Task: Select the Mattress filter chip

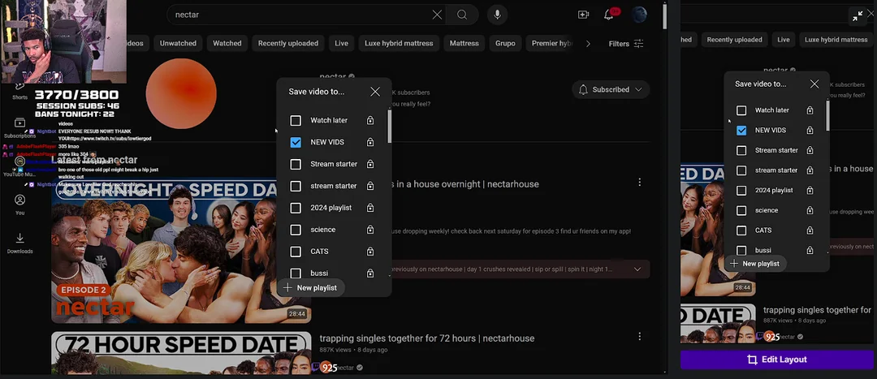Action: click(x=464, y=43)
